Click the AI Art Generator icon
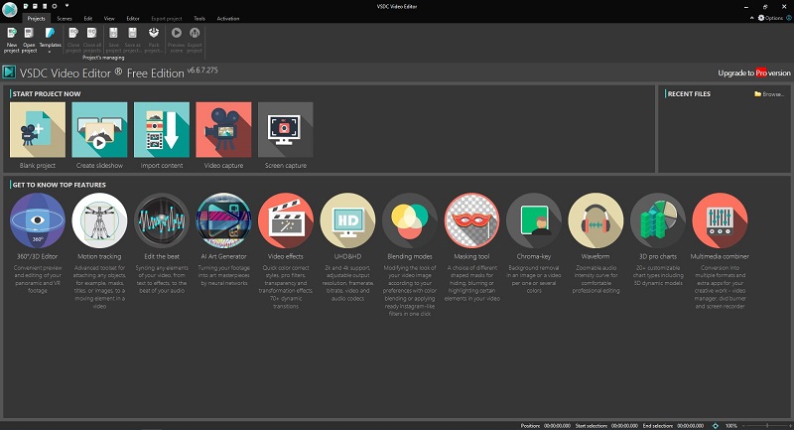The height and width of the screenshot is (430, 794). tap(223, 220)
